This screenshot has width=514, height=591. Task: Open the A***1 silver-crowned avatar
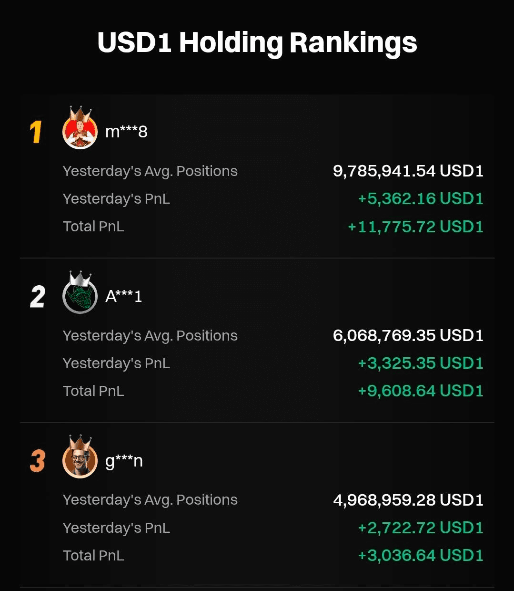click(x=80, y=293)
